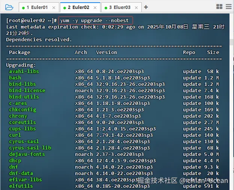
Task: Click the bind-libs package name
Action: [22, 84]
